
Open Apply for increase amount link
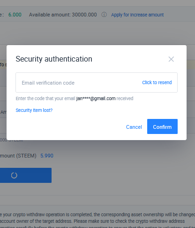pyautogui.click(x=137, y=15)
